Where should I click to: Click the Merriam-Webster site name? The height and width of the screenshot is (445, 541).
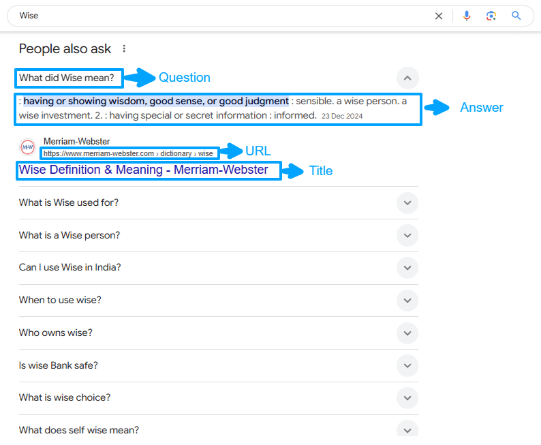click(76, 142)
